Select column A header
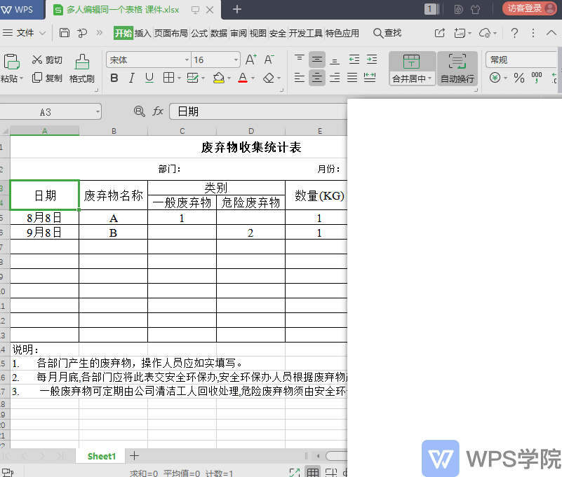 click(x=44, y=130)
